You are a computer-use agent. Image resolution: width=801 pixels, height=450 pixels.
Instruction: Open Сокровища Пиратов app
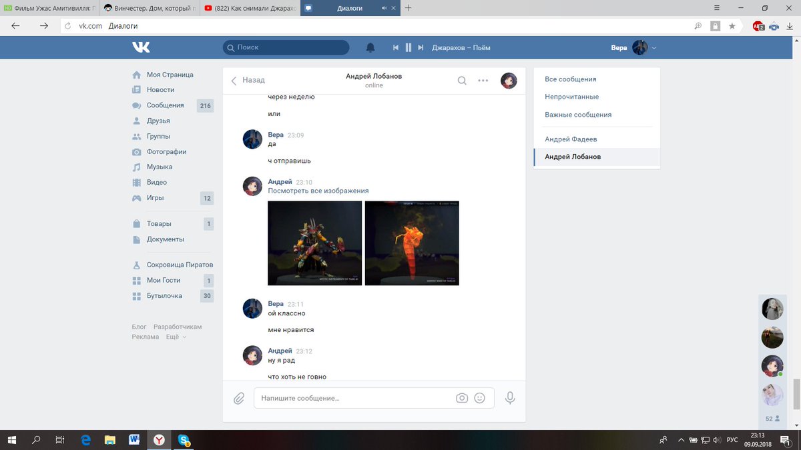pos(180,265)
